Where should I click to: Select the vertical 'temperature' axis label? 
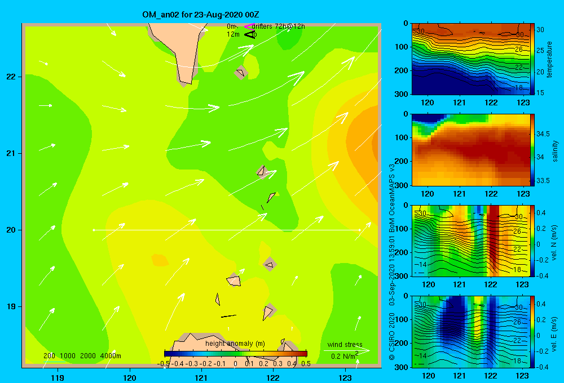click(x=549, y=59)
